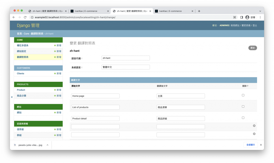Image resolution: width=274 pixels, height=163 pixels.
Task: Collapse the sidebar with the « toggle
Action: 12,97
